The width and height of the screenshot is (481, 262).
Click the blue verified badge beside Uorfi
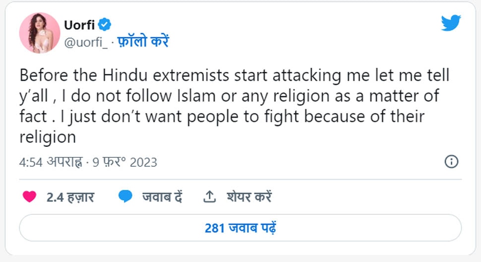(x=105, y=24)
